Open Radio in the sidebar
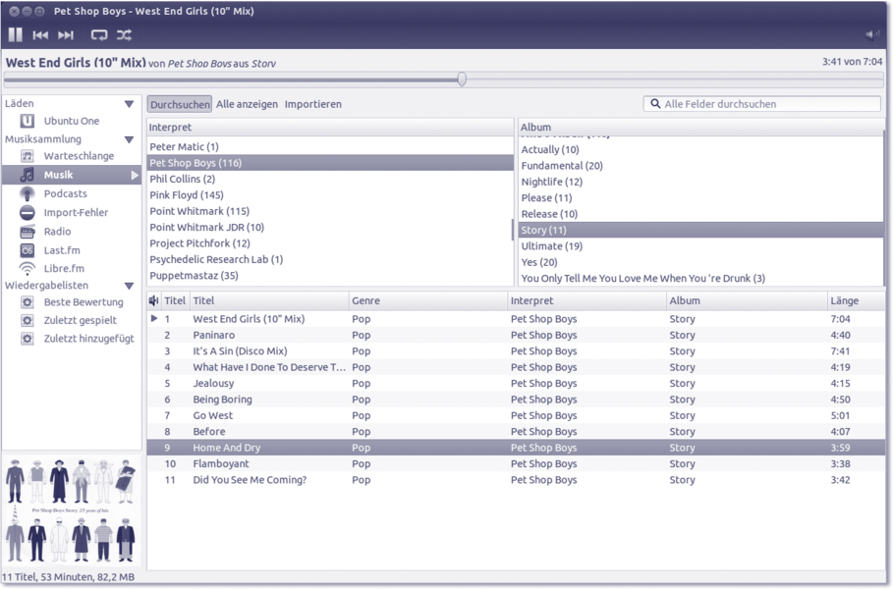The image size is (893, 589). (x=57, y=232)
